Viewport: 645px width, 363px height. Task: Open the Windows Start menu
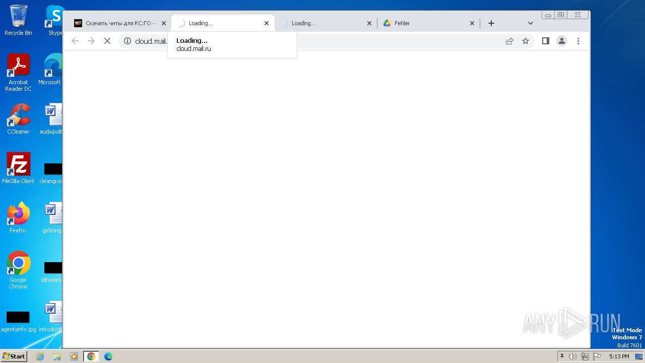click(x=14, y=356)
